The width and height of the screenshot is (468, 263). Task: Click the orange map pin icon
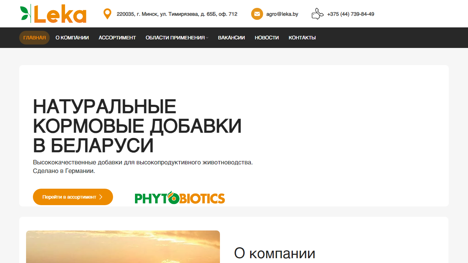(x=107, y=14)
